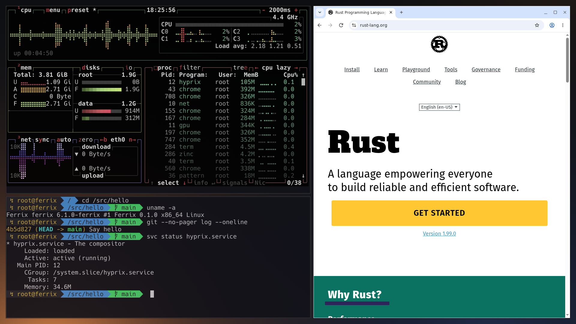Open the English (en-US) language dropdown
The width and height of the screenshot is (576, 324).
point(439,107)
